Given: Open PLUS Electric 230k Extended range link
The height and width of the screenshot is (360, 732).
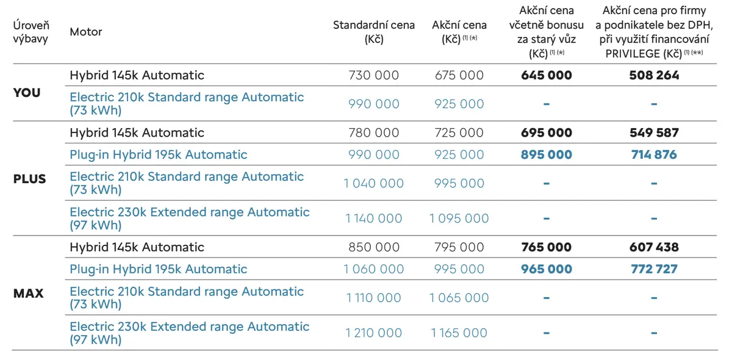Looking at the screenshot, I should coord(190,218).
